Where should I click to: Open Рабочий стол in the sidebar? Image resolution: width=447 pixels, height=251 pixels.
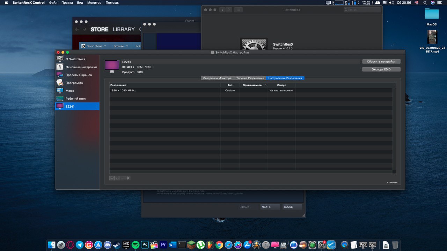[x=77, y=99]
